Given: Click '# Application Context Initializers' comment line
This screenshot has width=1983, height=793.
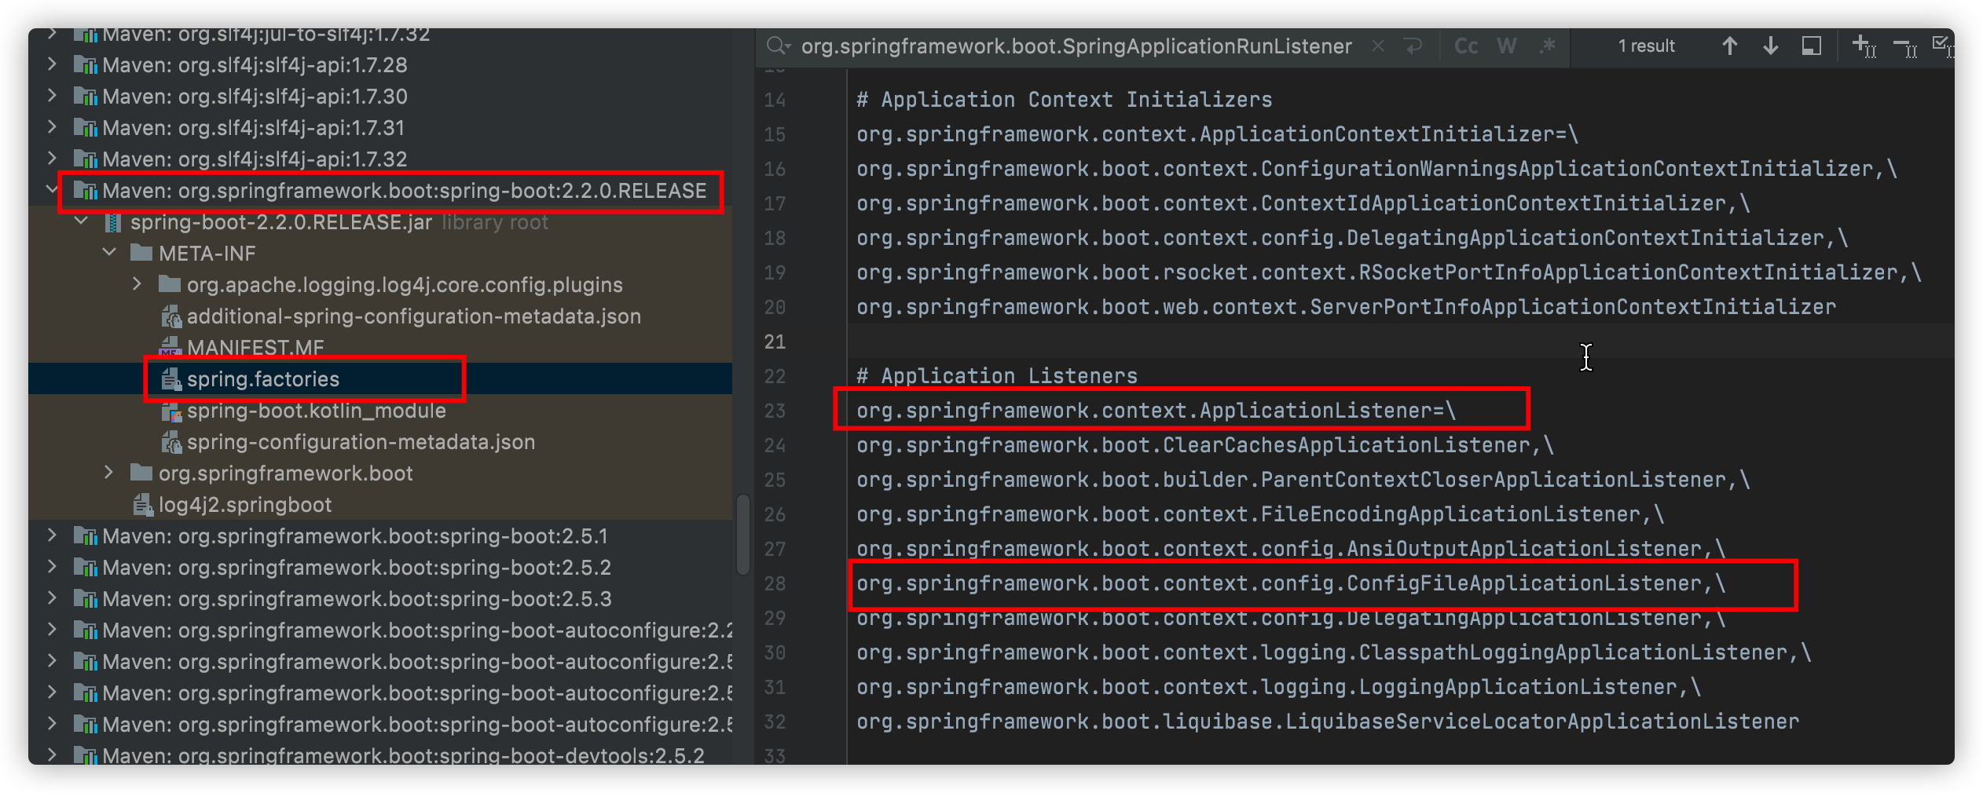Looking at the screenshot, I should pos(1064,100).
